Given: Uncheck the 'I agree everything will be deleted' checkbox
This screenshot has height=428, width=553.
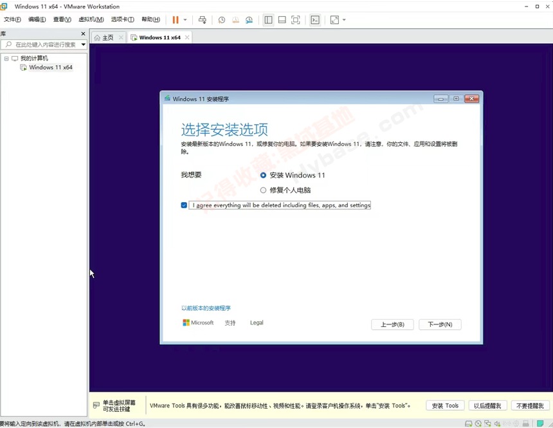Looking at the screenshot, I should click(x=185, y=205).
